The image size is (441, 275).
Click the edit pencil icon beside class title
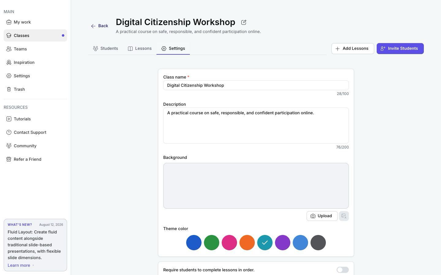244,22
